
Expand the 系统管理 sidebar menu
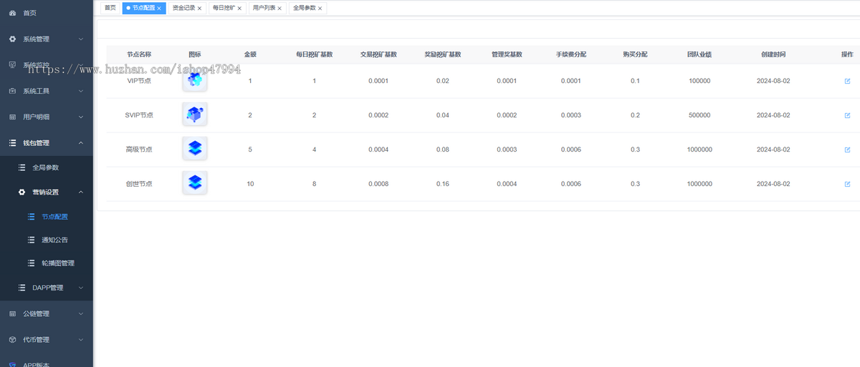click(x=47, y=39)
